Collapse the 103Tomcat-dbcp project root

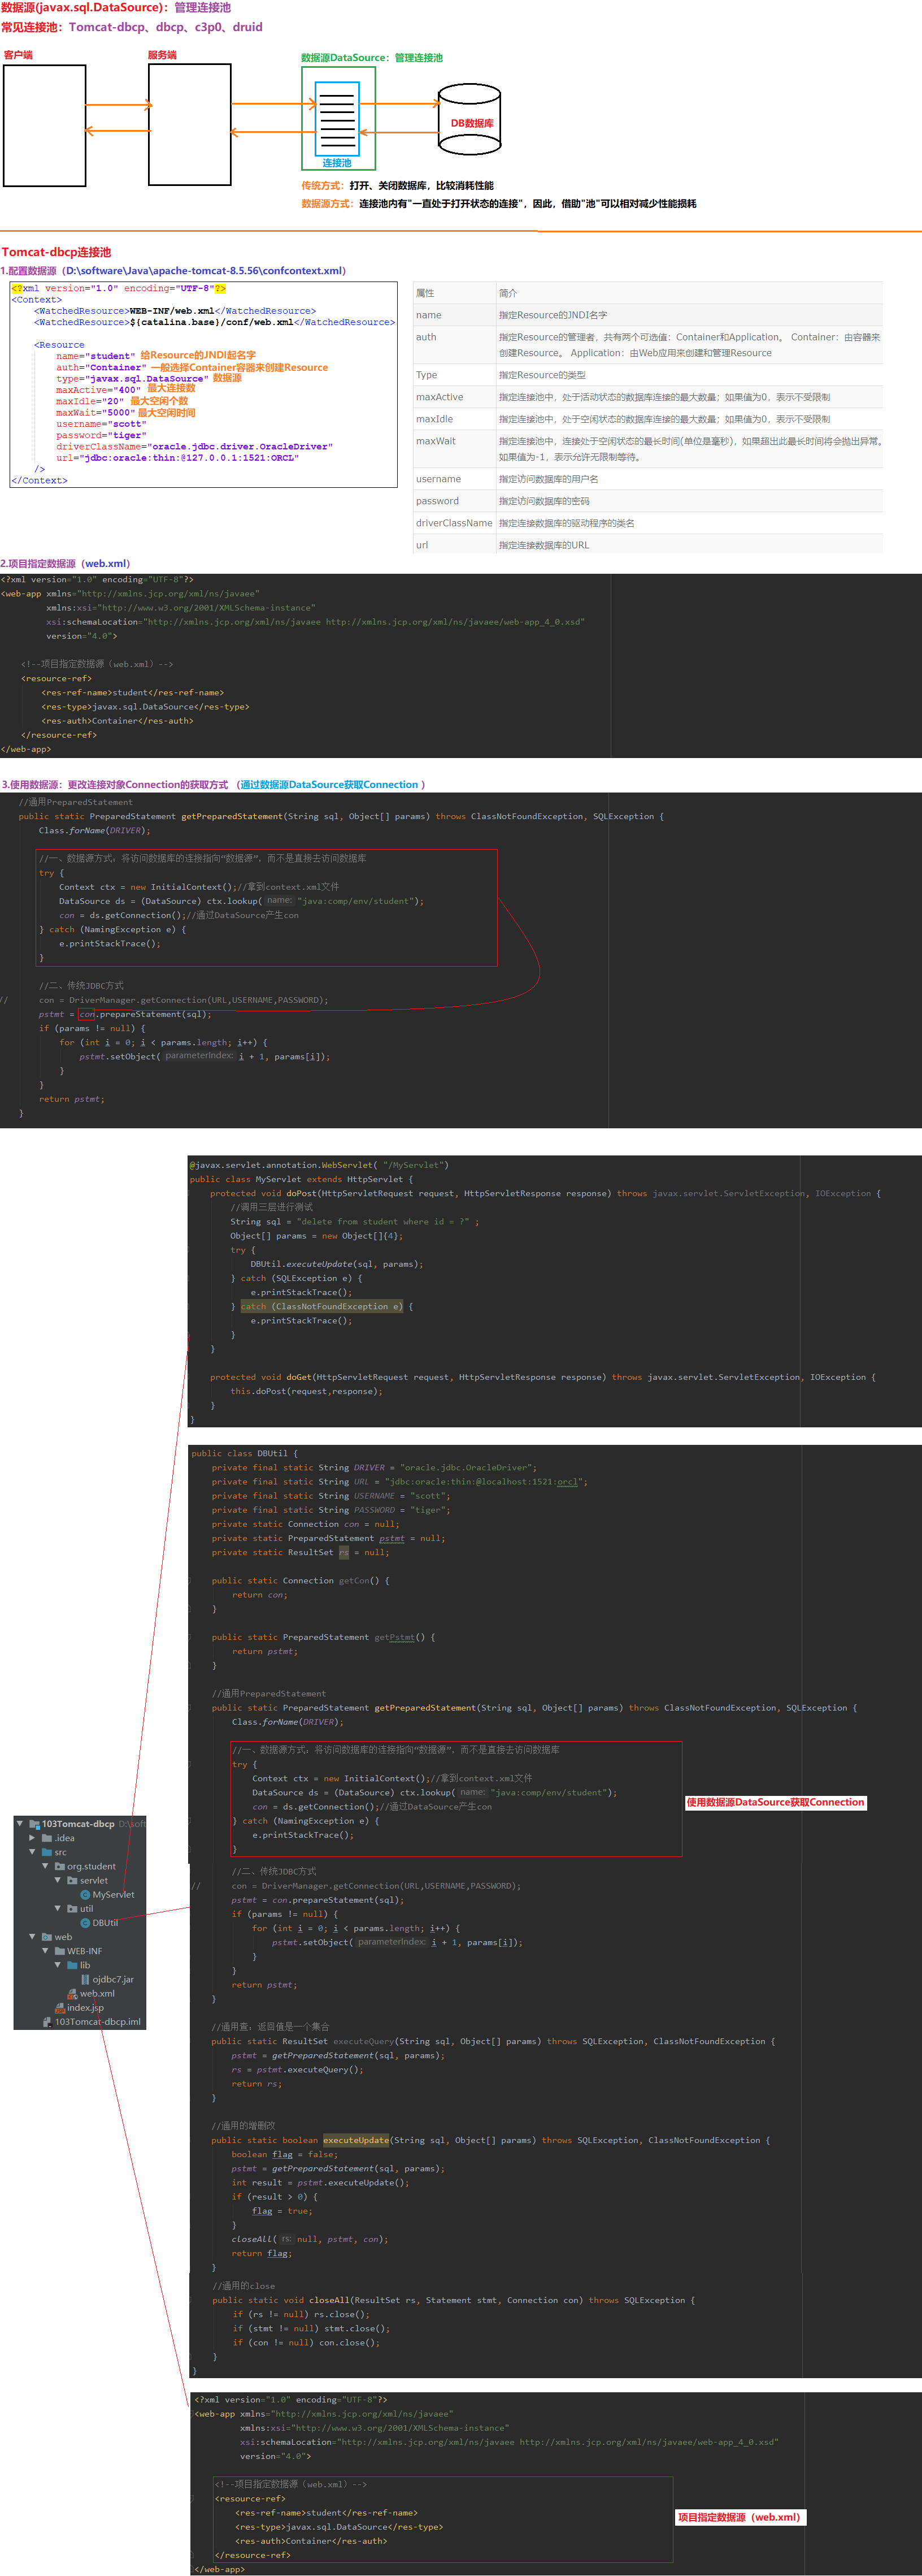click(20, 1824)
